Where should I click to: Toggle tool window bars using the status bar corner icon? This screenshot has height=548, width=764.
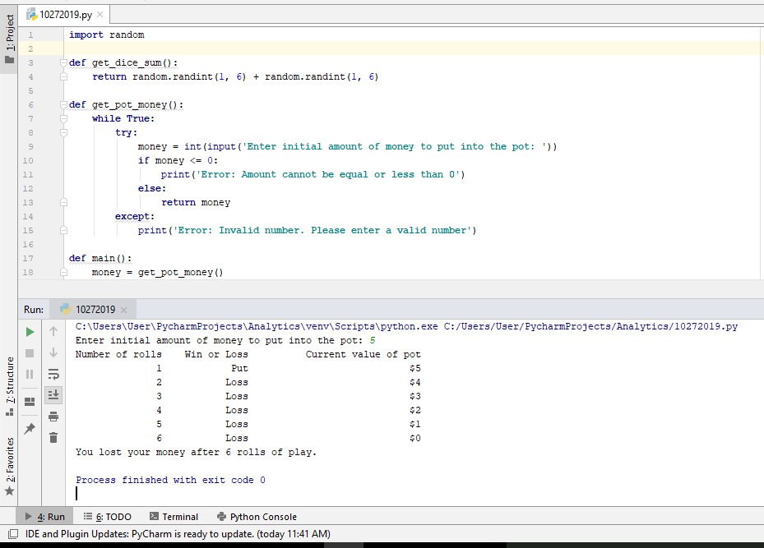[13, 534]
